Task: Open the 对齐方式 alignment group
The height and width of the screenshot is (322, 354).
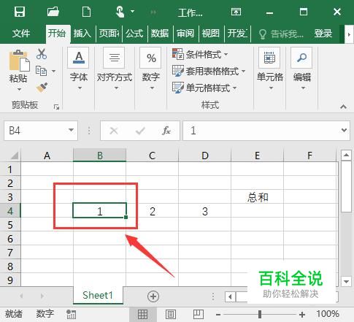Action: [115, 69]
